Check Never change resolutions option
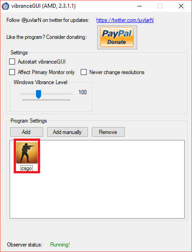Viewport: 192px width, 252px height. coord(83,72)
